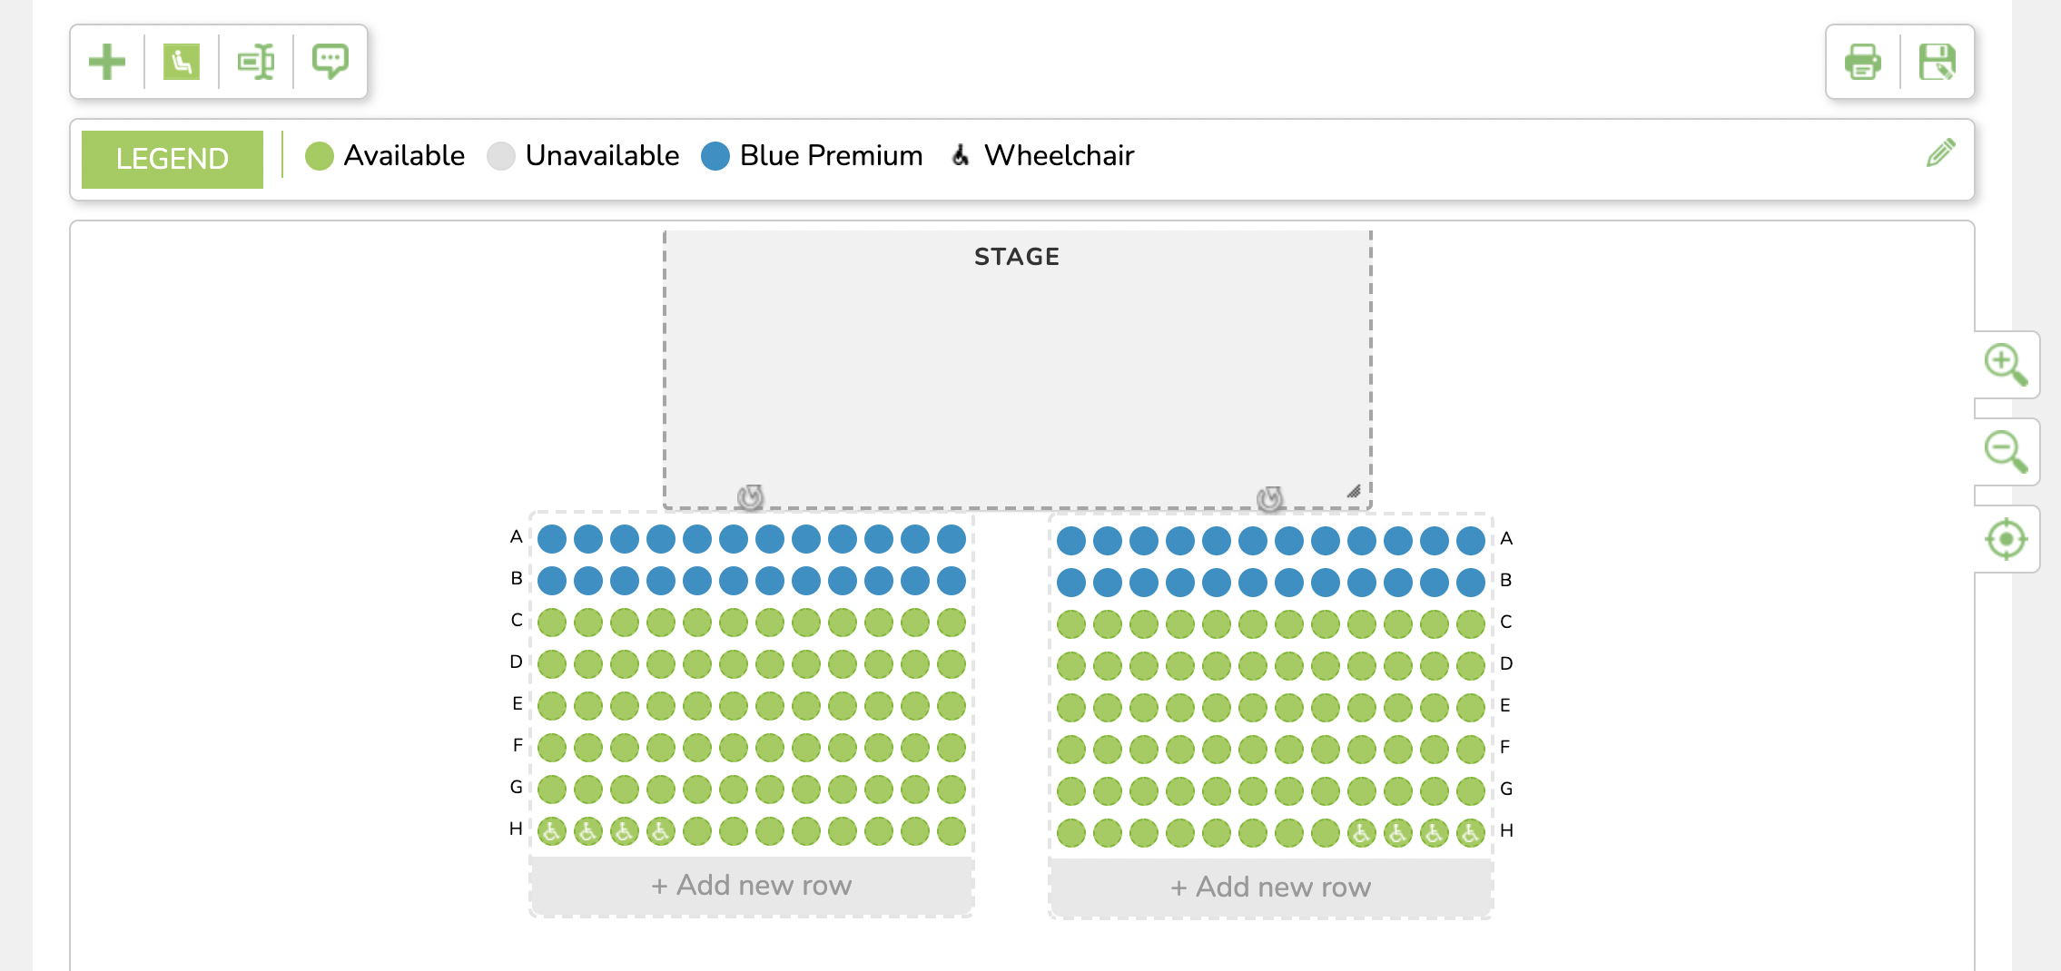Image resolution: width=2061 pixels, height=971 pixels.
Task: Select the STAGE area
Action: [1017, 363]
